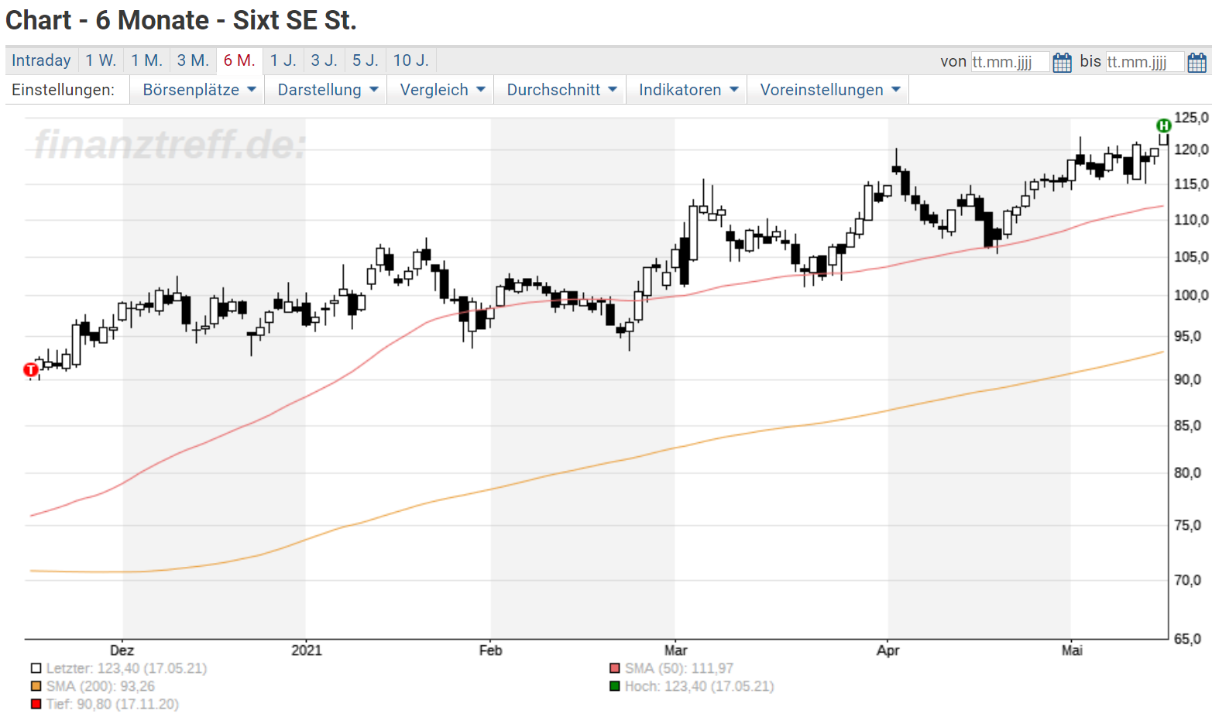
Task: Click the 125,0 price axis label
Action: [x=1191, y=118]
